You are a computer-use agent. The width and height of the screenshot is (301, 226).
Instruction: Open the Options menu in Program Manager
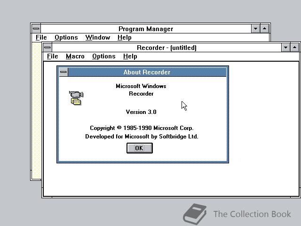coord(66,38)
